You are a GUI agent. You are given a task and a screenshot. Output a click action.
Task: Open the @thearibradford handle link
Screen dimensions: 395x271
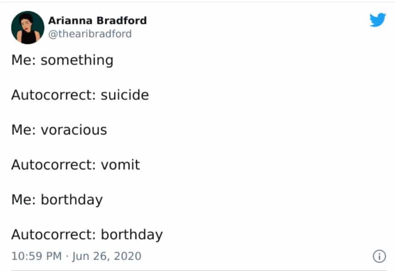click(x=90, y=34)
